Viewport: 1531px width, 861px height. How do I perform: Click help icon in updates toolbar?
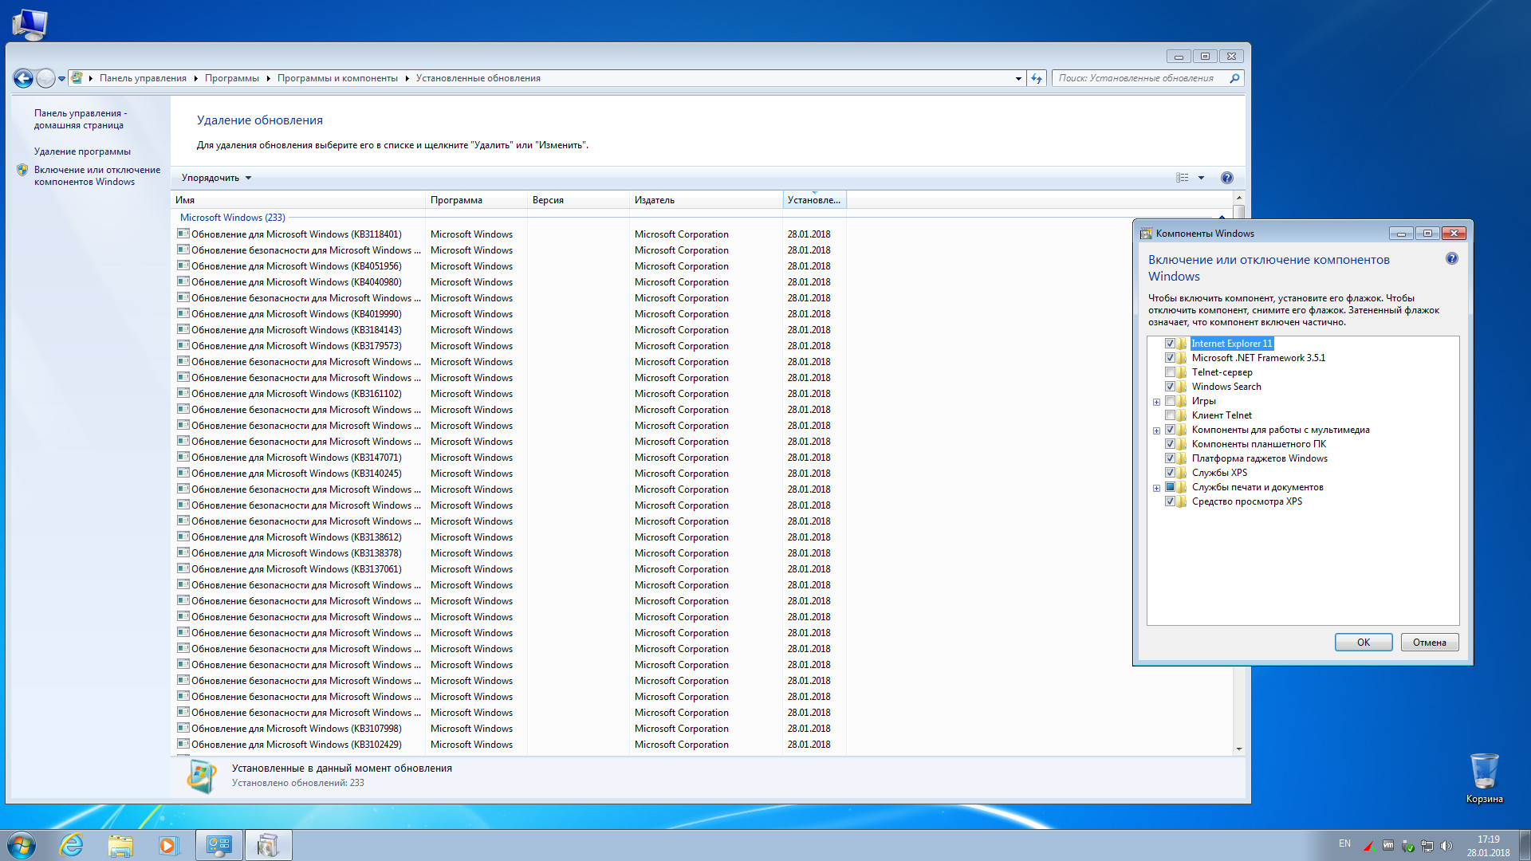(x=1226, y=178)
